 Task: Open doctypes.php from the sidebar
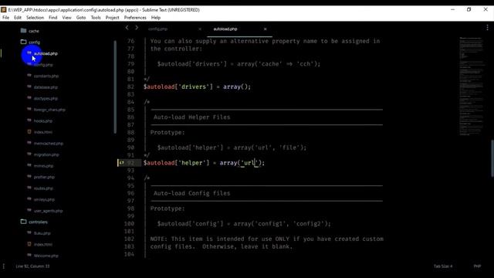(46, 98)
